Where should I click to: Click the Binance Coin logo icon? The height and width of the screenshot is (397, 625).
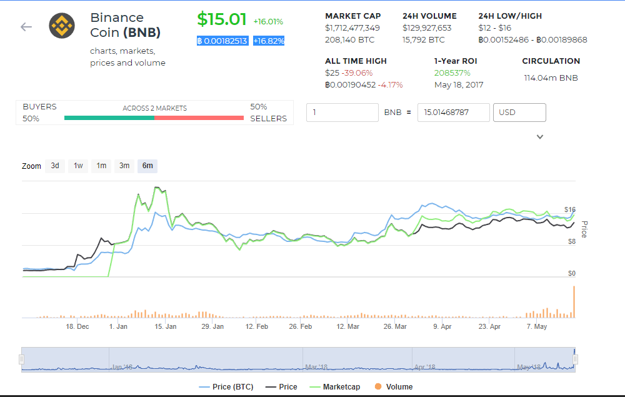(x=62, y=26)
